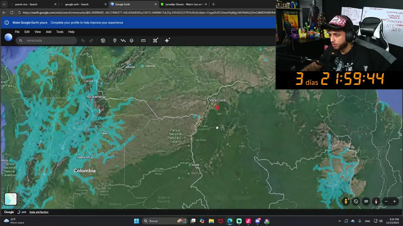Viewport: 403px width, 226px height.
Task: Switch to the jannellpr Stream tab
Action: [184, 4]
